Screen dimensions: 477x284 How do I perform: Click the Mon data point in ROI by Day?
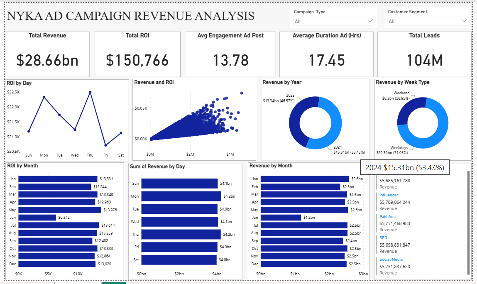click(x=44, y=97)
